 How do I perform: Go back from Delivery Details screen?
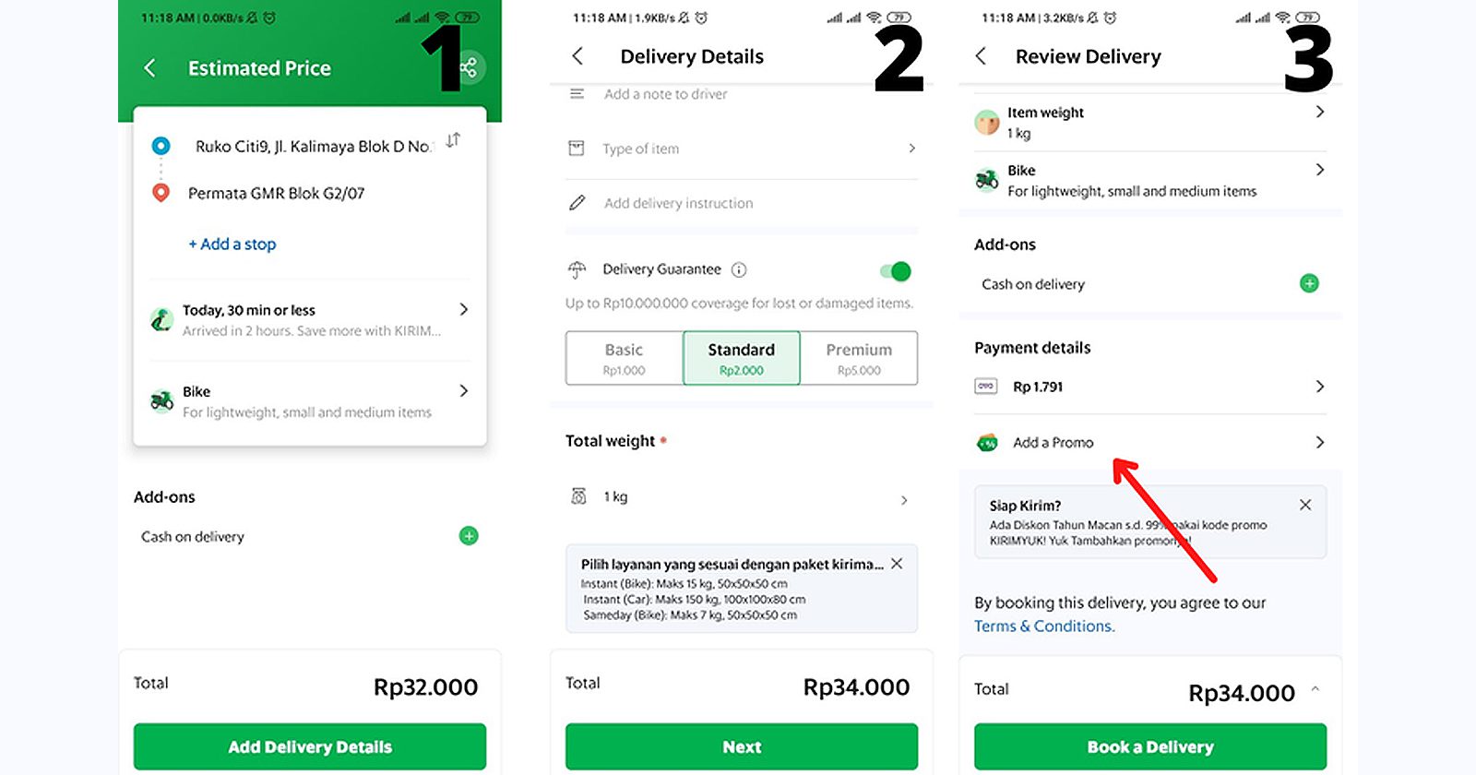coord(577,56)
